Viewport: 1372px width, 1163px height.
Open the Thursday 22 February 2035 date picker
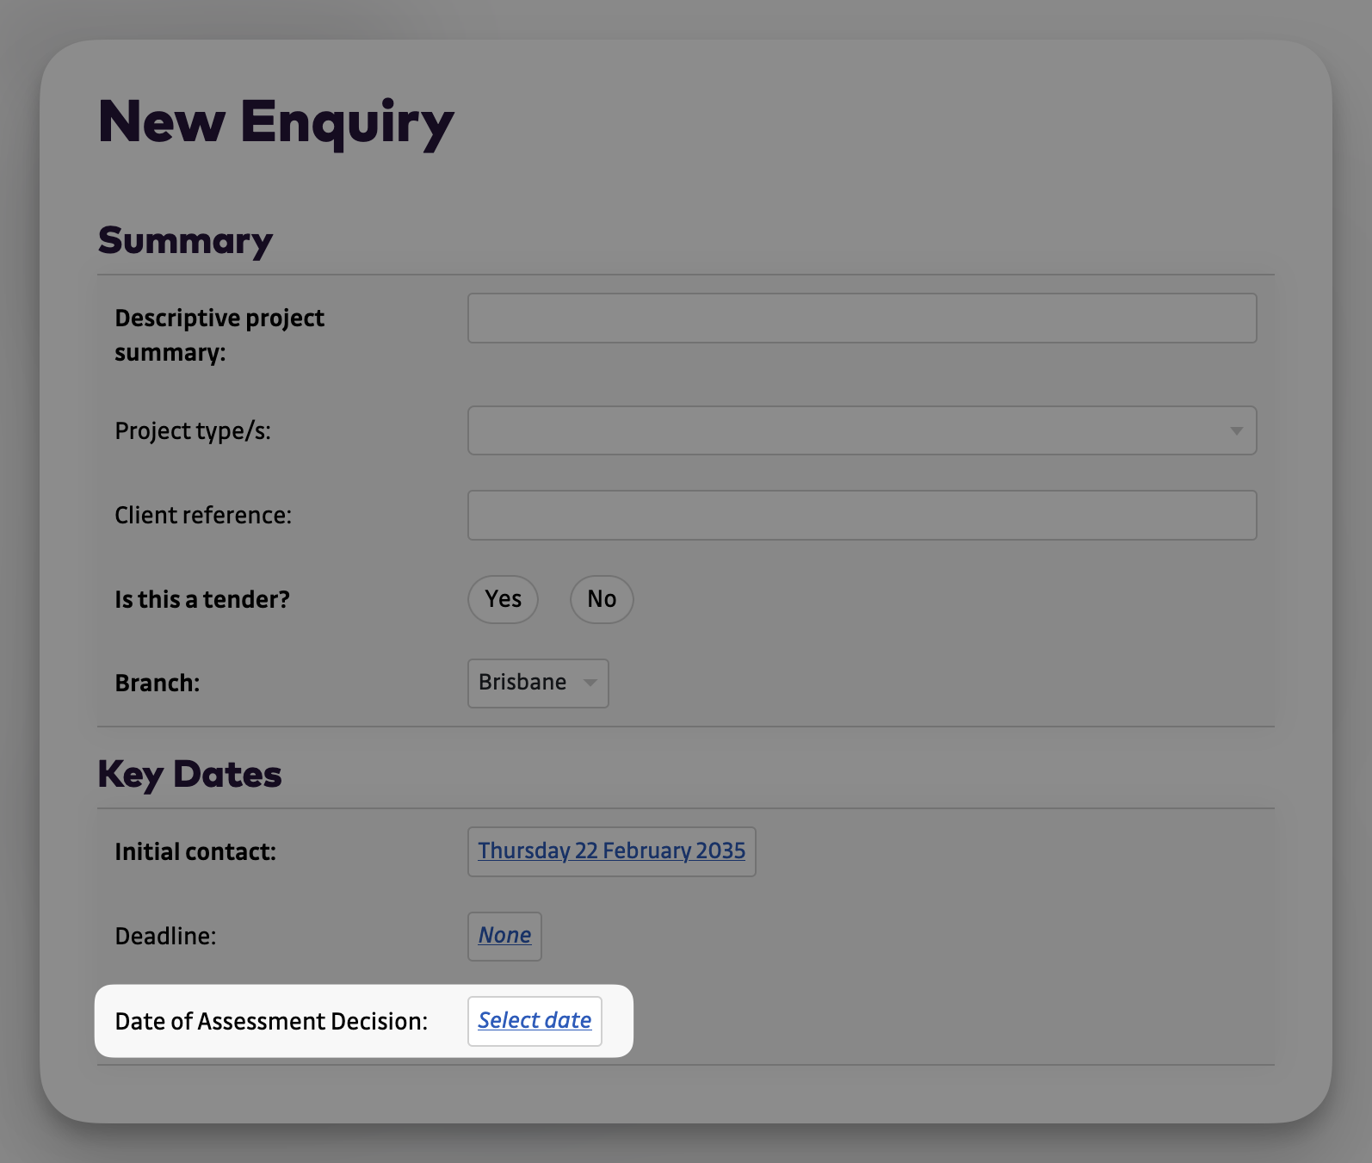pos(611,851)
